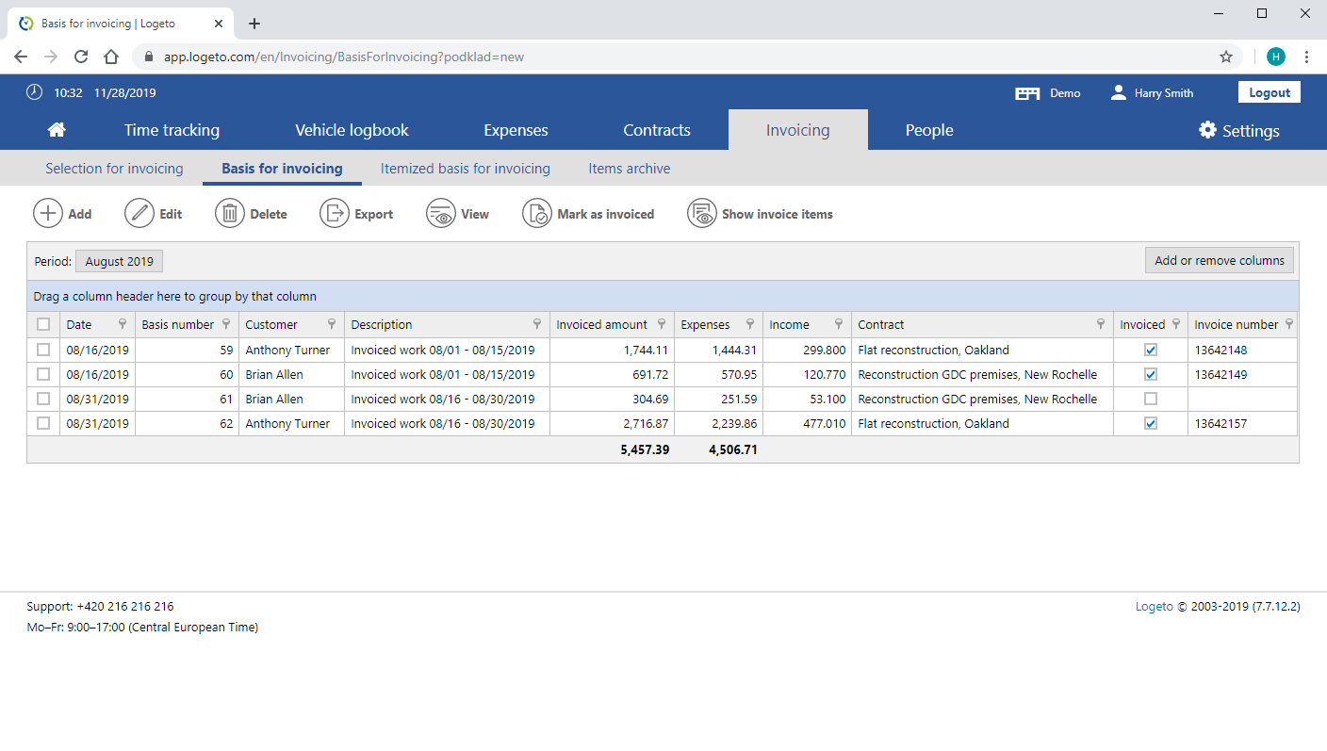Click the Logout button
Image resolution: width=1327 pixels, height=751 pixels.
tap(1270, 92)
